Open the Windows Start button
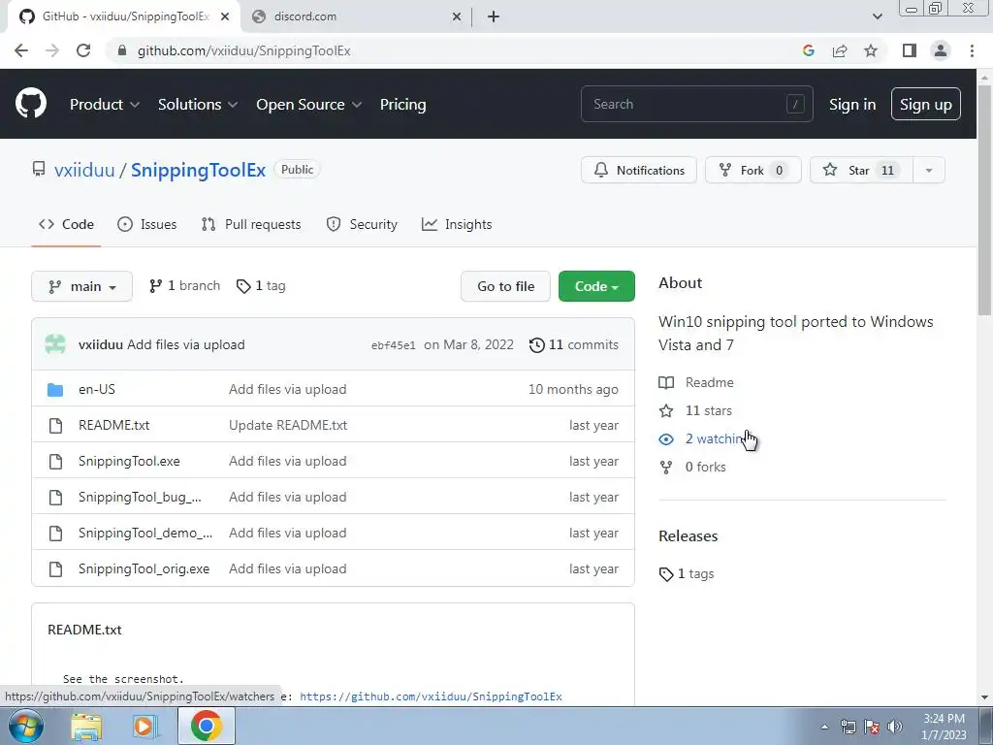The width and height of the screenshot is (993, 745). 25,726
